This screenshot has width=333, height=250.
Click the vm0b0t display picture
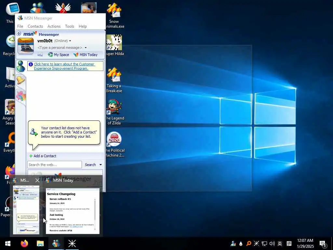[25, 46]
